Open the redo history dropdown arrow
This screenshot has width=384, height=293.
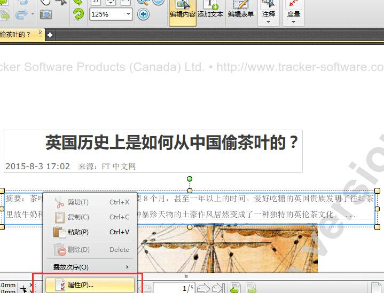click(x=33, y=14)
